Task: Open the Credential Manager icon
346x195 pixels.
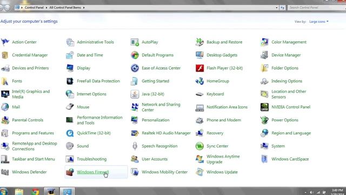Action: click(x=5, y=55)
